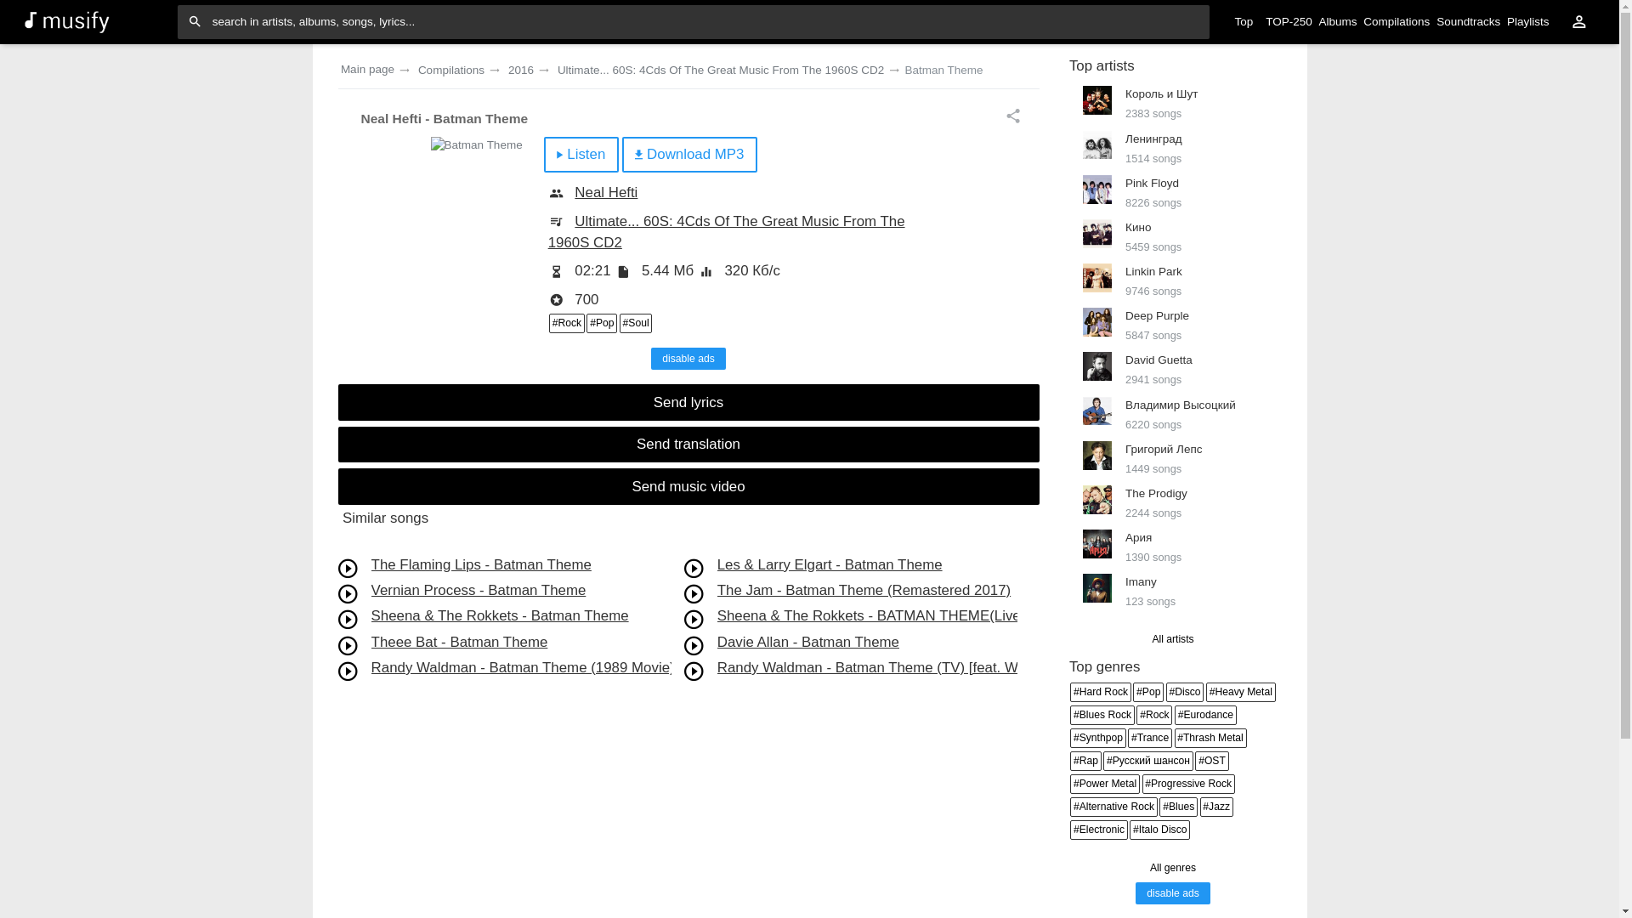The width and height of the screenshot is (1632, 918).
Task: Select #Trance genre
Action: 1150,739
